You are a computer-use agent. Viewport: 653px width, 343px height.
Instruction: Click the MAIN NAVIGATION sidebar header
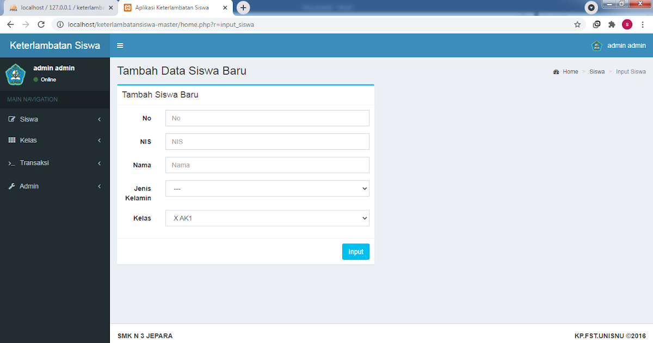coord(32,99)
